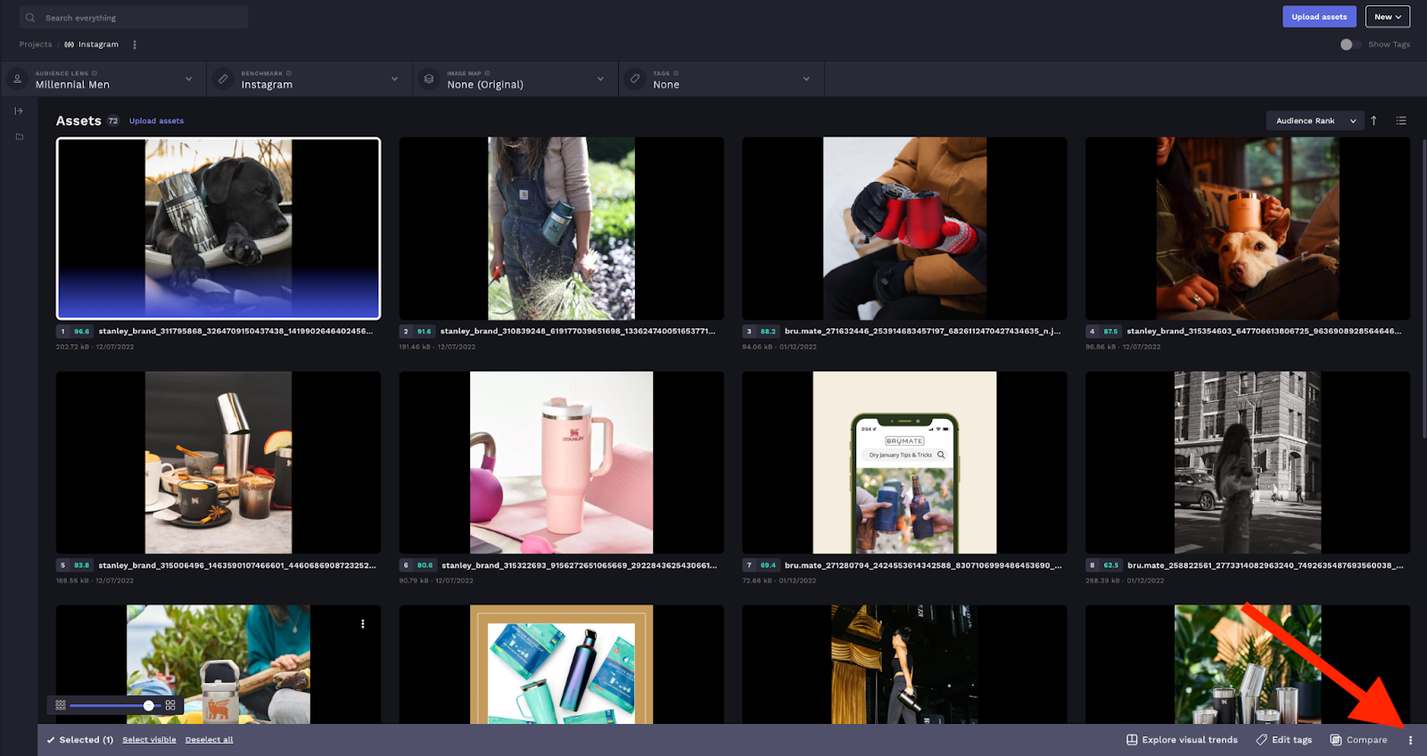Viewport: 1427px width, 756px height.
Task: Click Deselect all link
Action: tap(209, 740)
